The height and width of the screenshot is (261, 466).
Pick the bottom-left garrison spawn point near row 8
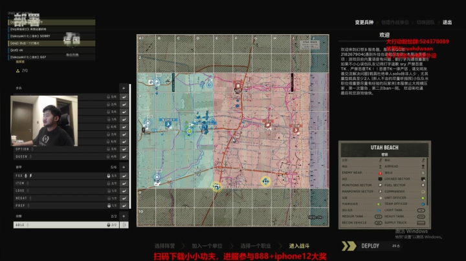(157, 178)
